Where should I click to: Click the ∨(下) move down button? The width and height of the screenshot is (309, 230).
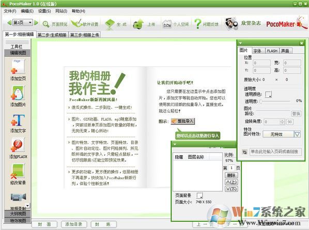pyautogui.click(x=231, y=189)
